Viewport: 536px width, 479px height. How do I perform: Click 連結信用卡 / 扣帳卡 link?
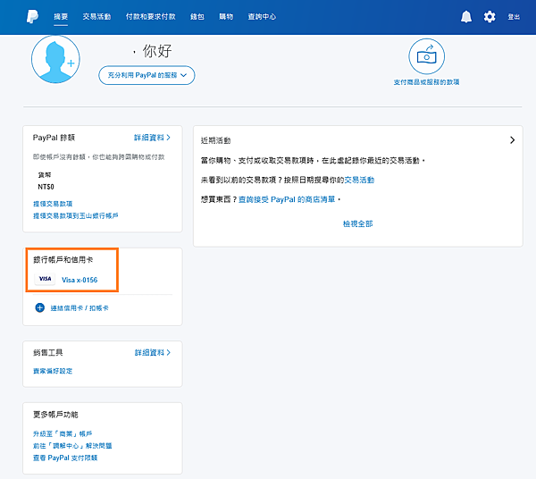click(x=80, y=308)
